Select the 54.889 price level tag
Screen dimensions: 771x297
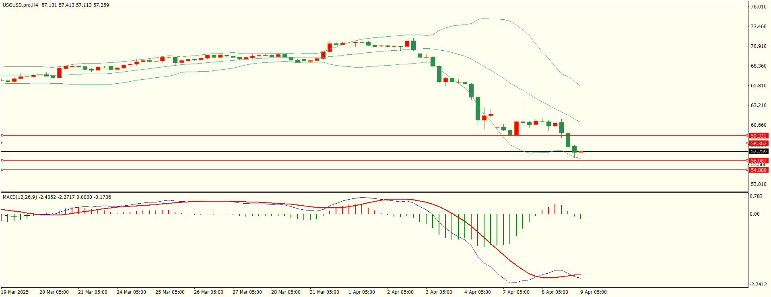coord(759,170)
